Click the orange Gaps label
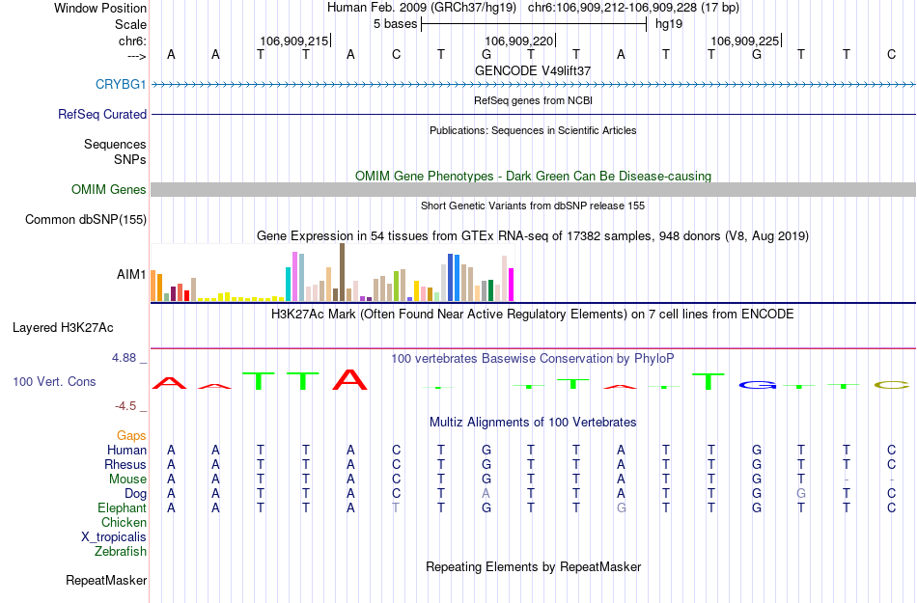917x603 pixels. 131,435
